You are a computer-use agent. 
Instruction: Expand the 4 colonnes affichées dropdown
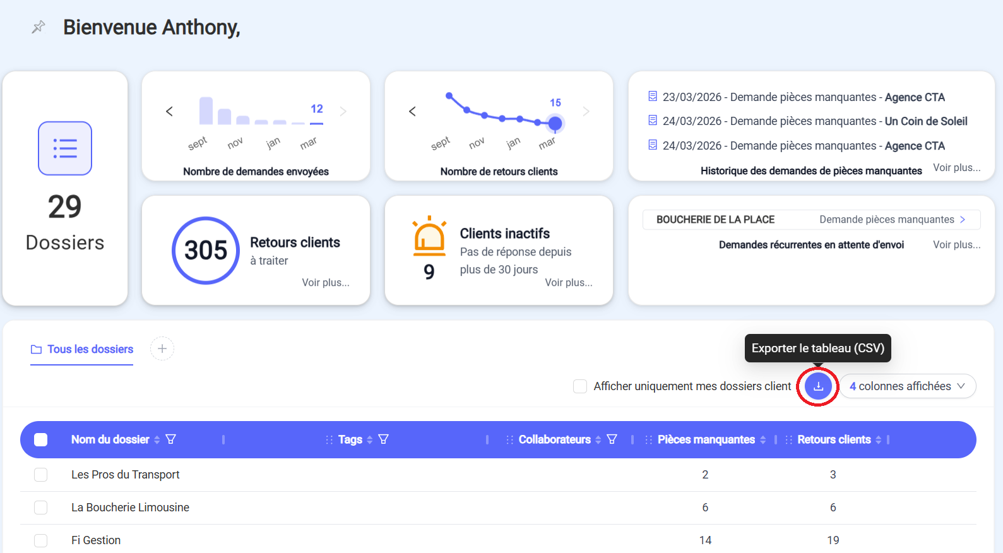pyautogui.click(x=907, y=386)
